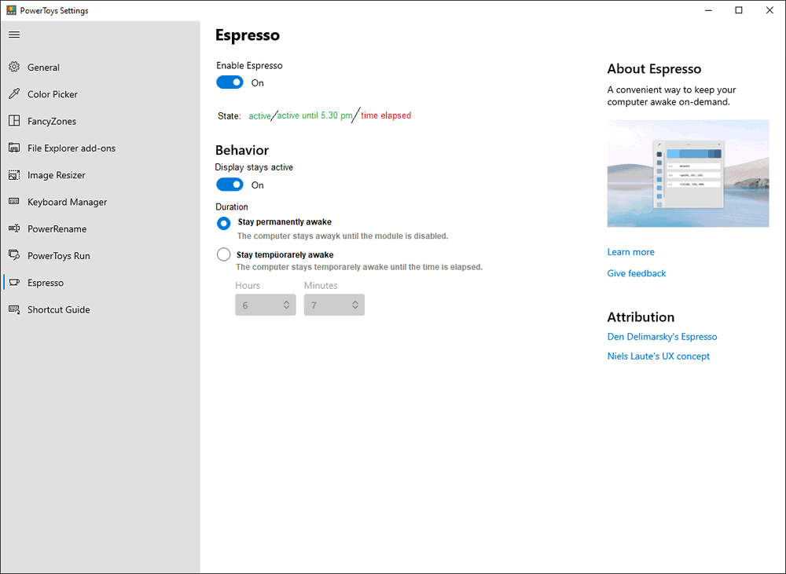
Task: Choose the Stay temporarily awake radio button
Action: [223, 254]
